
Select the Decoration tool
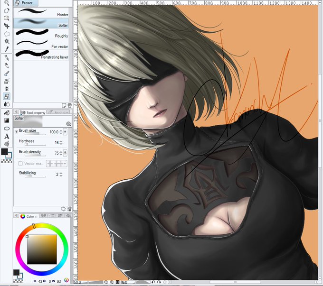tap(7, 89)
